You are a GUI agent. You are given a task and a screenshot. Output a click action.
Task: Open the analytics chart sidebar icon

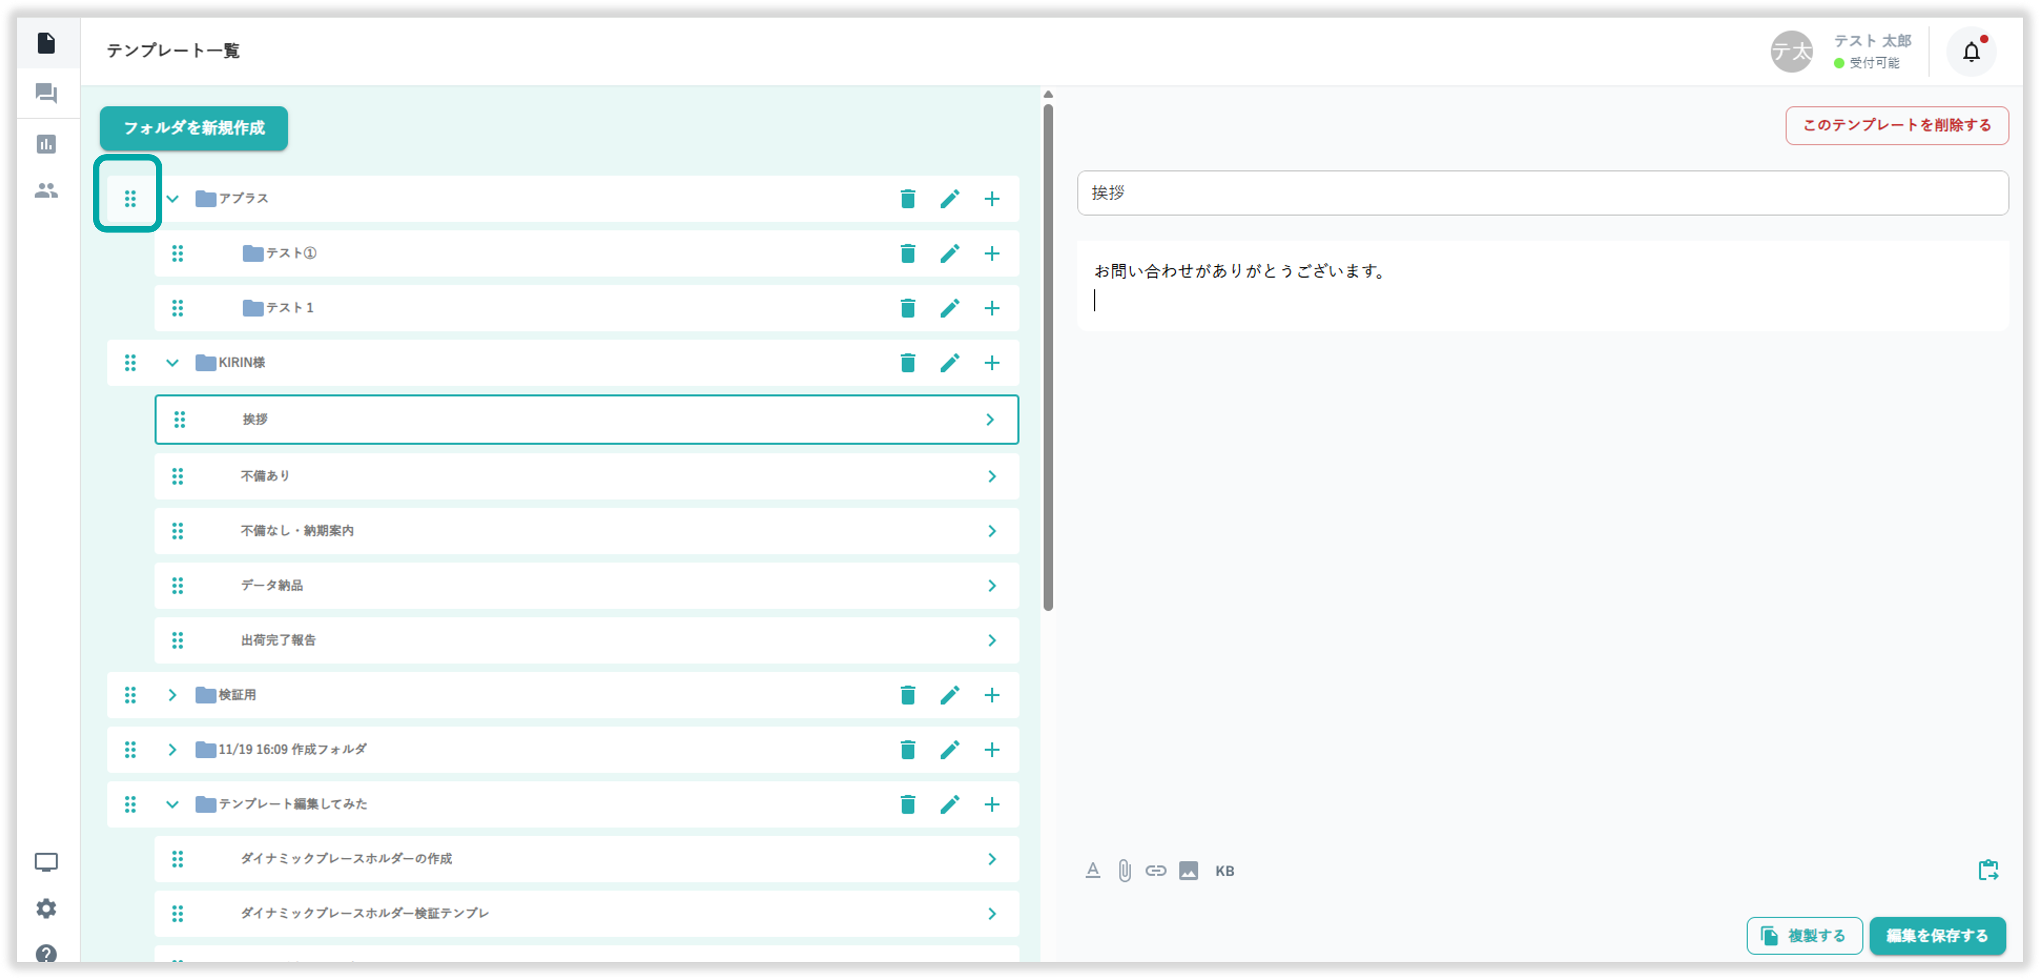46,144
